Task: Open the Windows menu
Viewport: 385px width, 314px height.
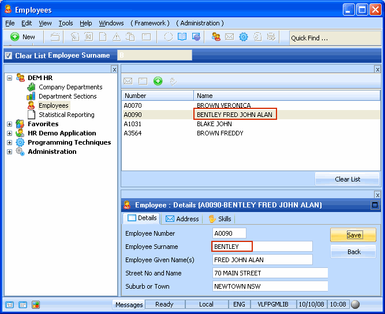Action: click(x=111, y=23)
